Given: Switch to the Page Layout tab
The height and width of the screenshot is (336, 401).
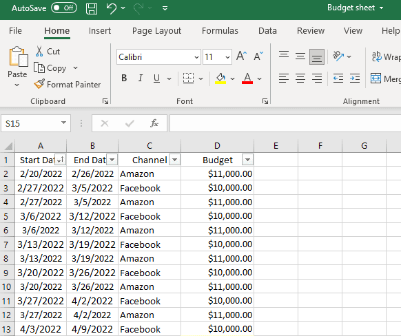Looking at the screenshot, I should (x=156, y=31).
